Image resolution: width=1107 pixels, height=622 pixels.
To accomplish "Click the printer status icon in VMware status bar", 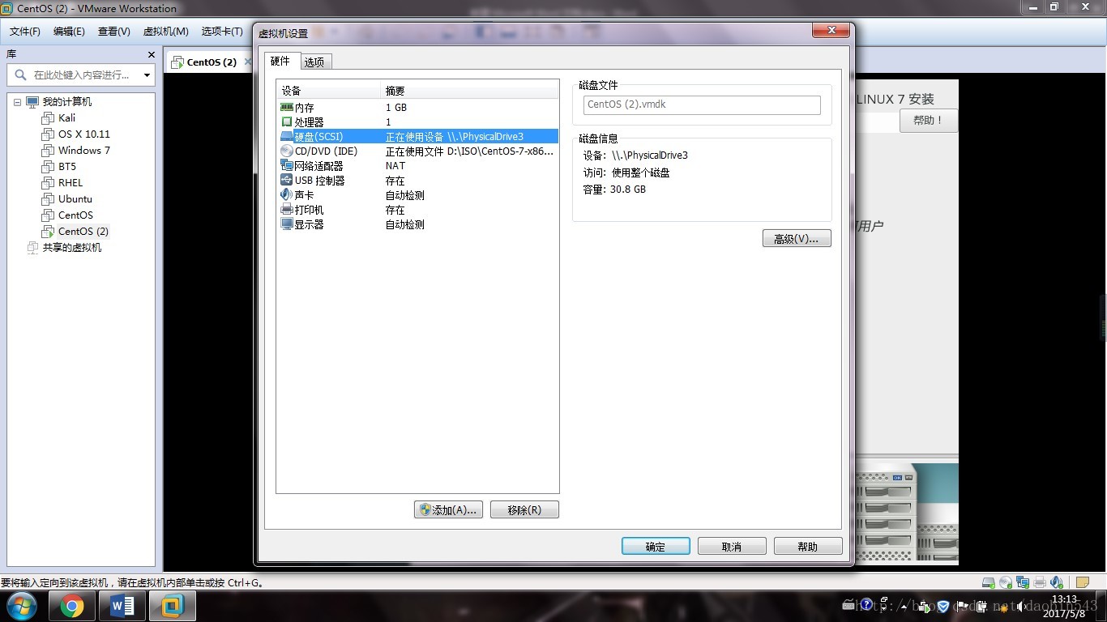I will click(1040, 582).
